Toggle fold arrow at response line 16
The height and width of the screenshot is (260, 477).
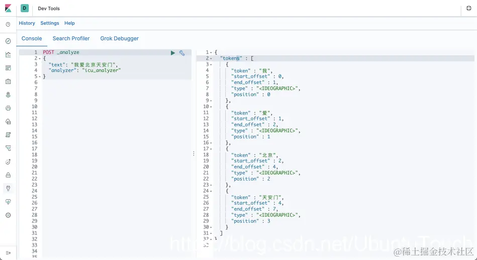click(x=211, y=143)
